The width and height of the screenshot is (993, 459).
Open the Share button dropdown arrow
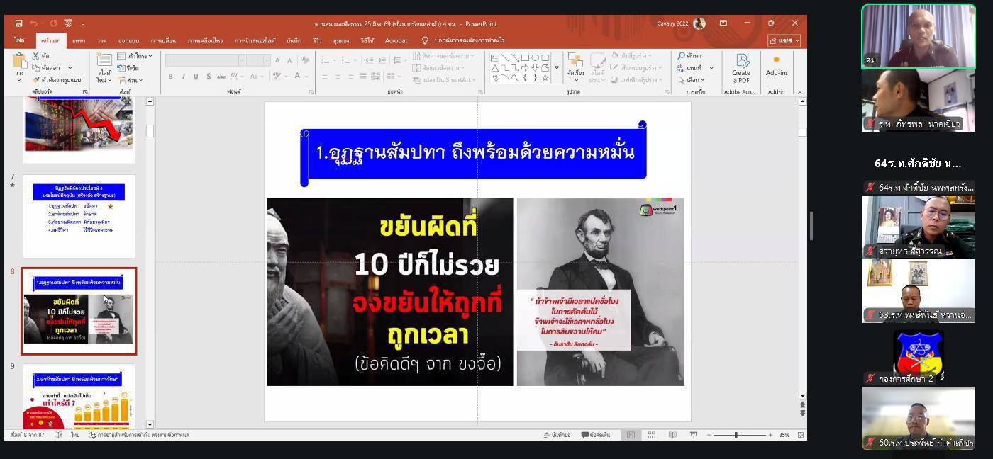[x=796, y=41]
